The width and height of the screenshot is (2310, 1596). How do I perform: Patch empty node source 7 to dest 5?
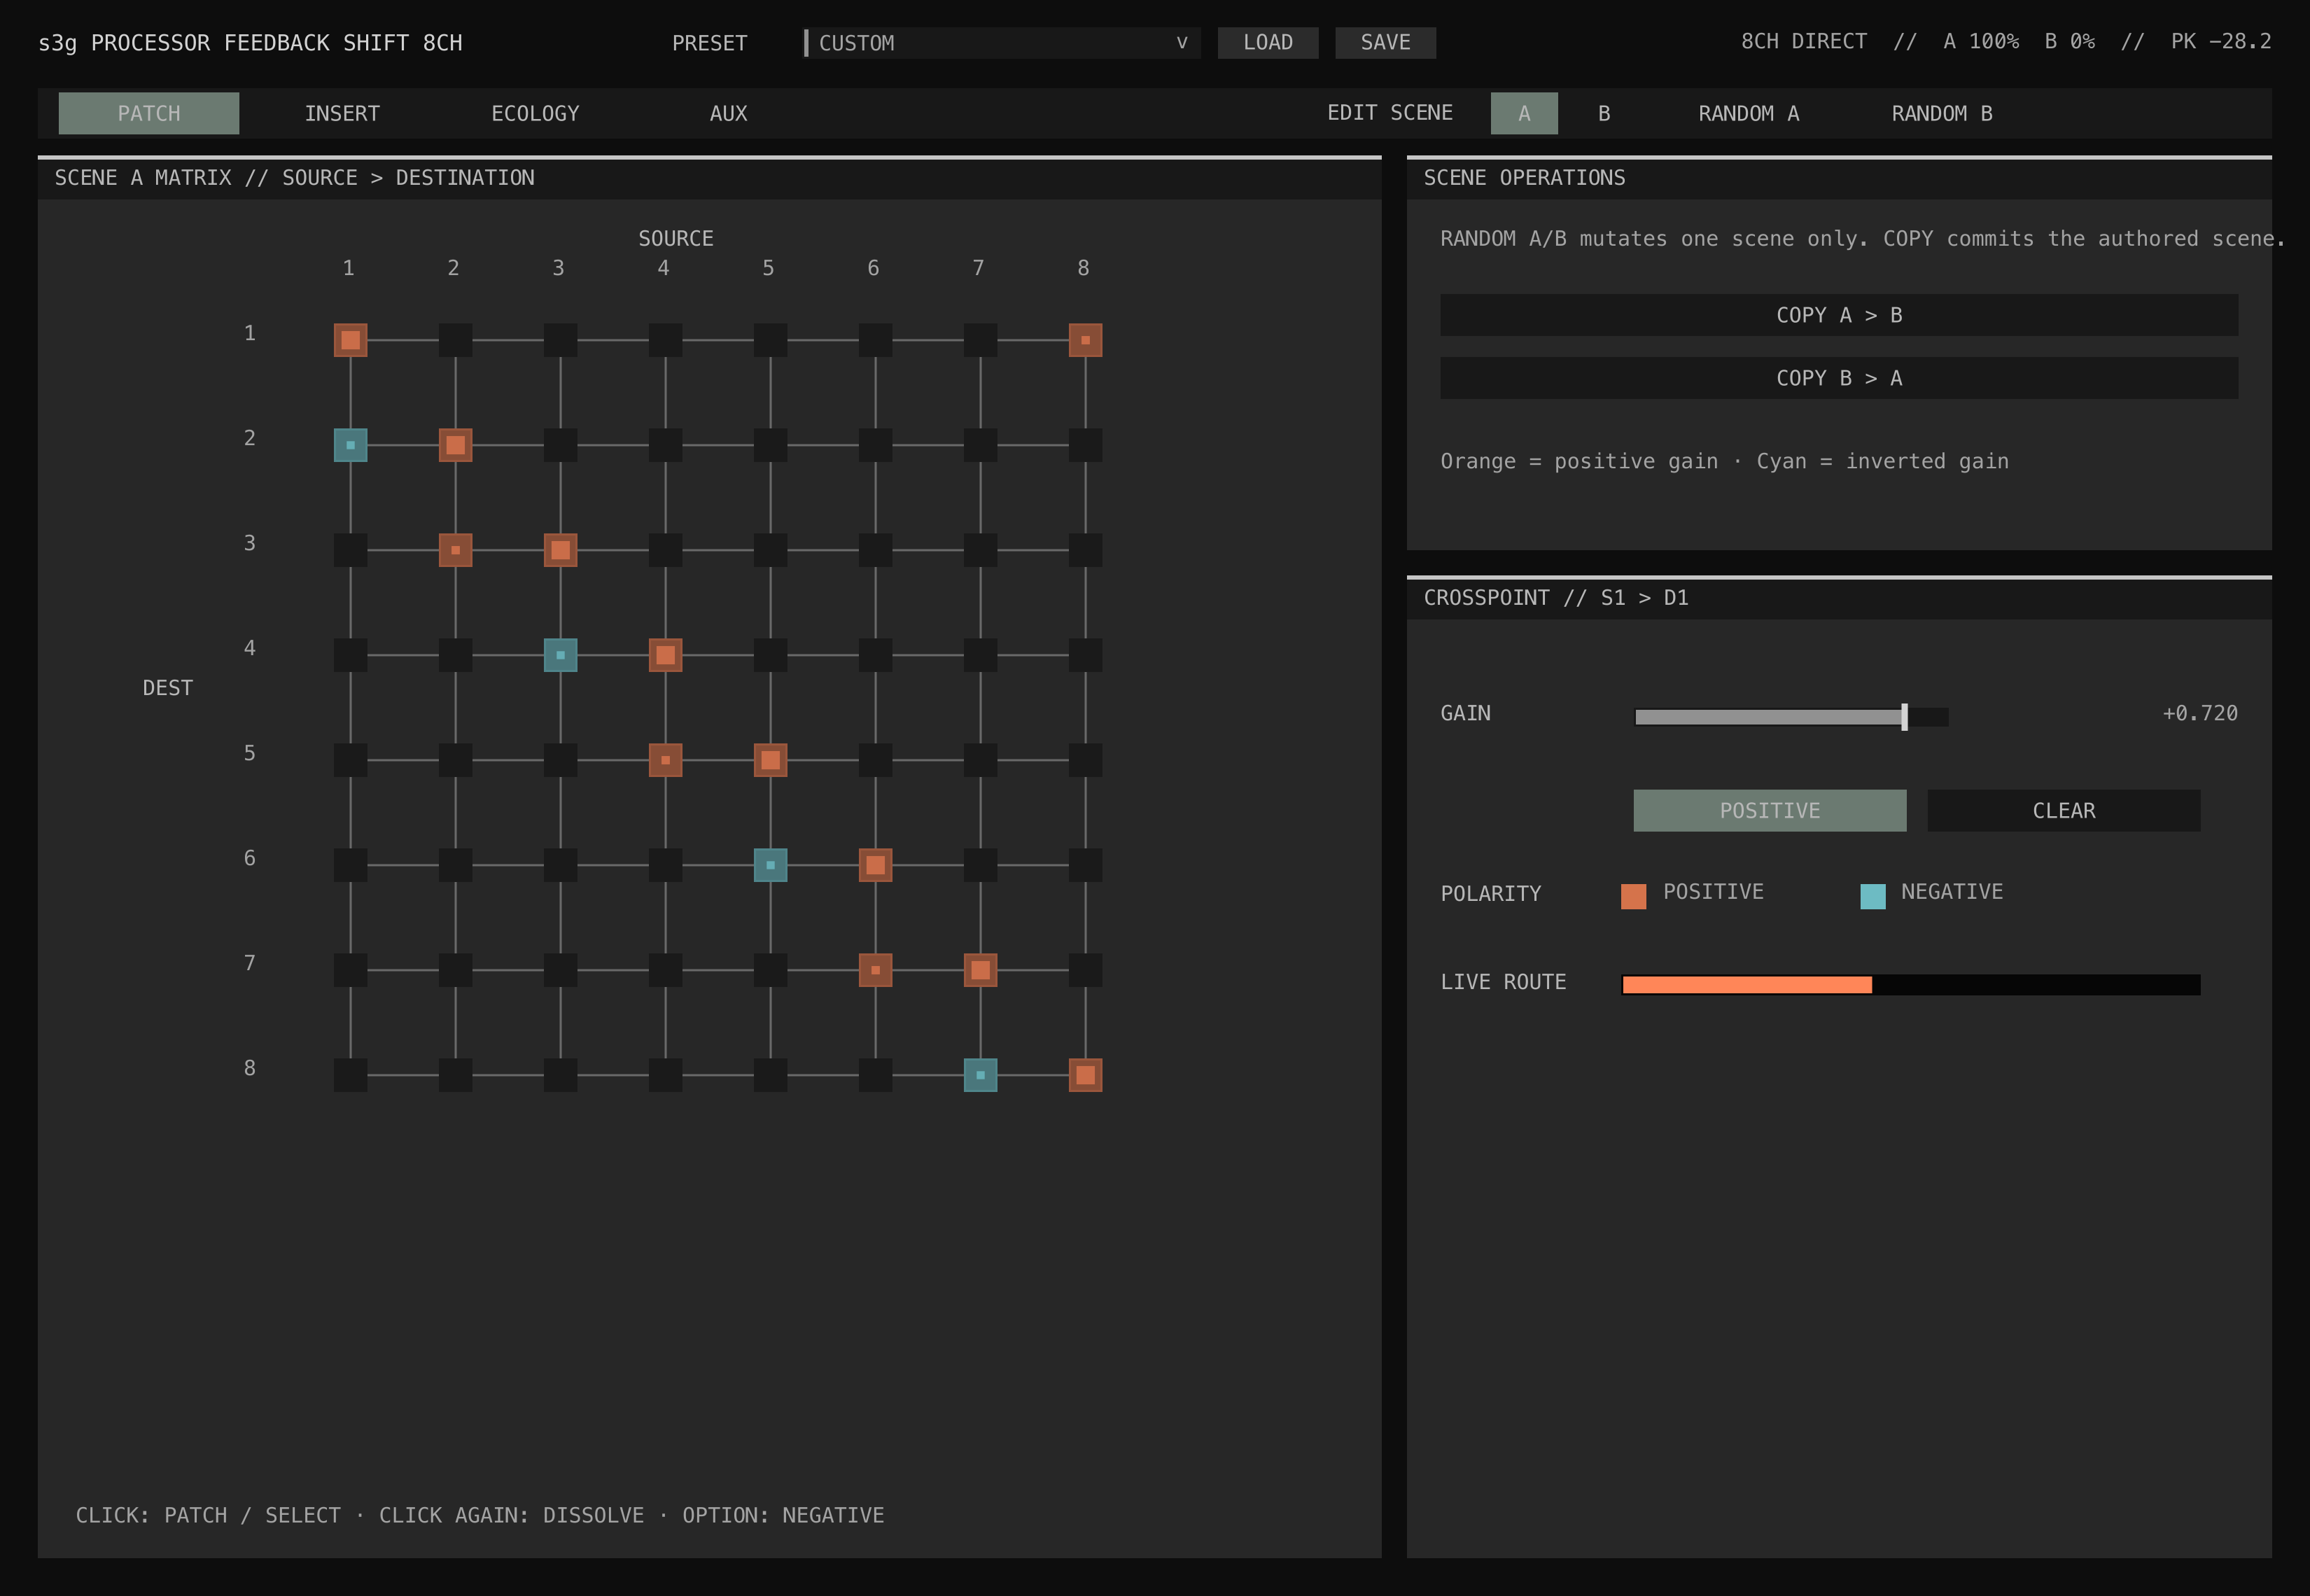[x=980, y=760]
